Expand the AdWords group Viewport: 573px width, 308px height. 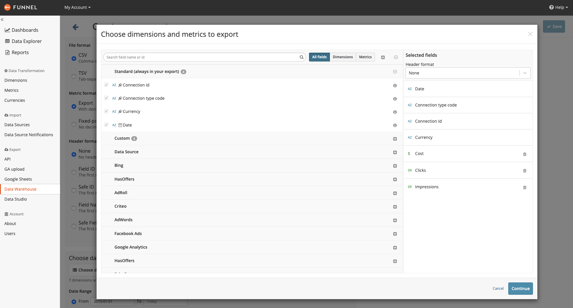[x=395, y=220]
